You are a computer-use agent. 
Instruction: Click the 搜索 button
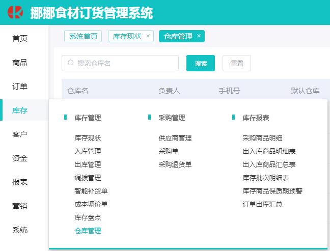(x=201, y=64)
